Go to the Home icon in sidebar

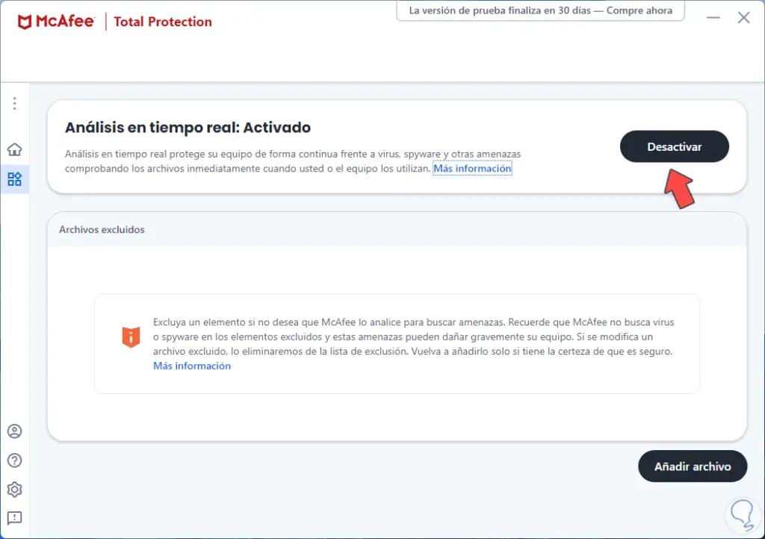tap(14, 149)
